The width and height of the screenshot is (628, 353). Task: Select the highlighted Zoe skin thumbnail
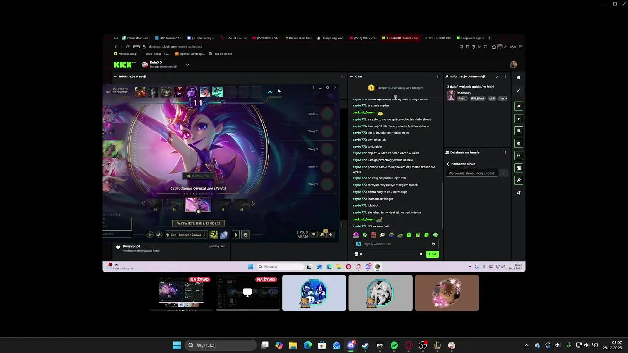[x=198, y=205]
